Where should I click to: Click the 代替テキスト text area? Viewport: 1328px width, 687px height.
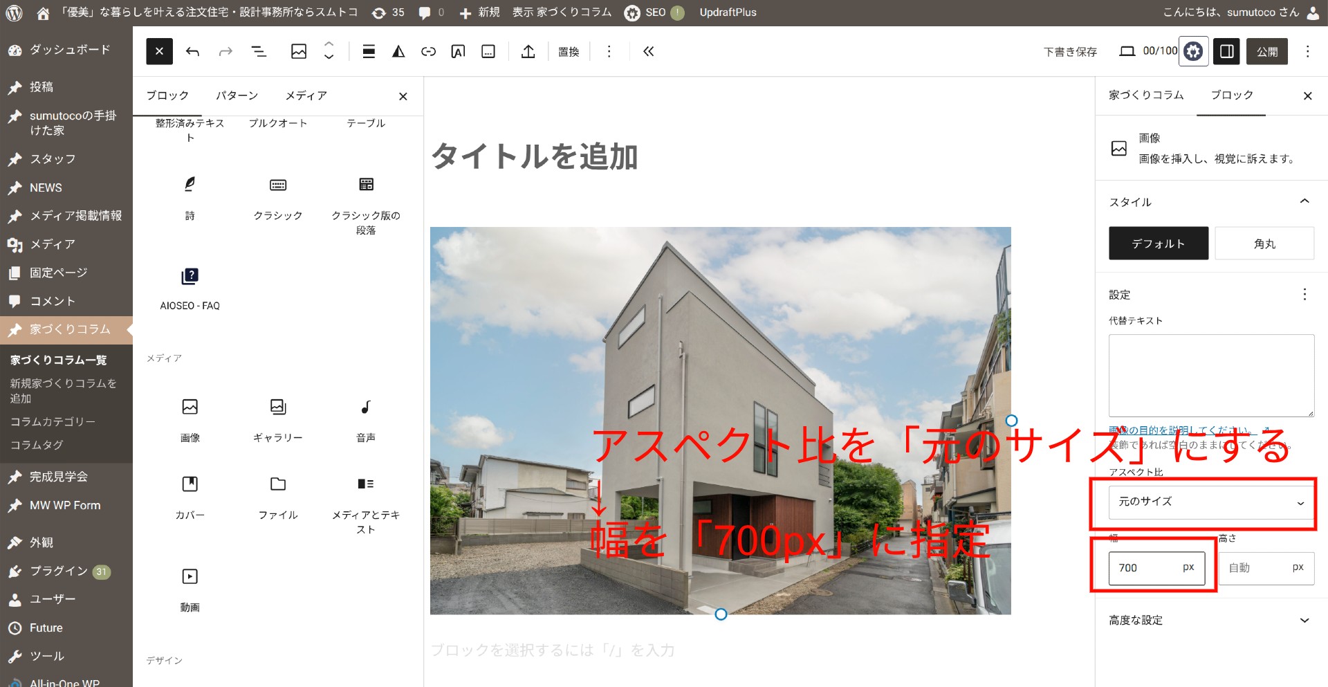pos(1211,375)
